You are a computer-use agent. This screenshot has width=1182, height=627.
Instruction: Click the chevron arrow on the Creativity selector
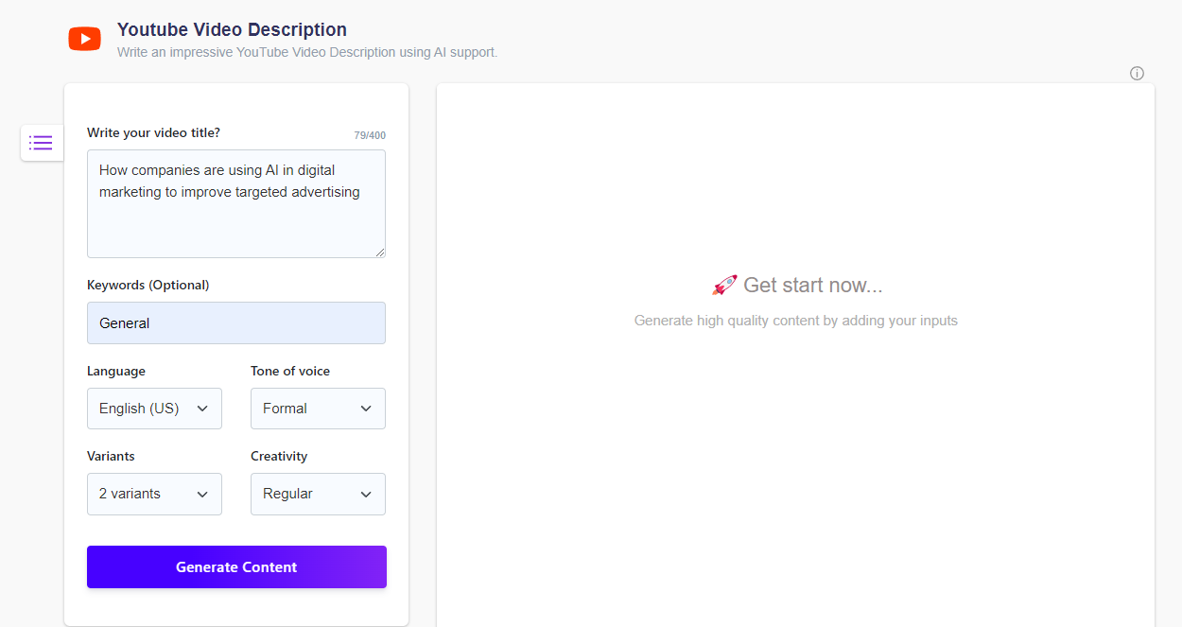click(x=366, y=494)
